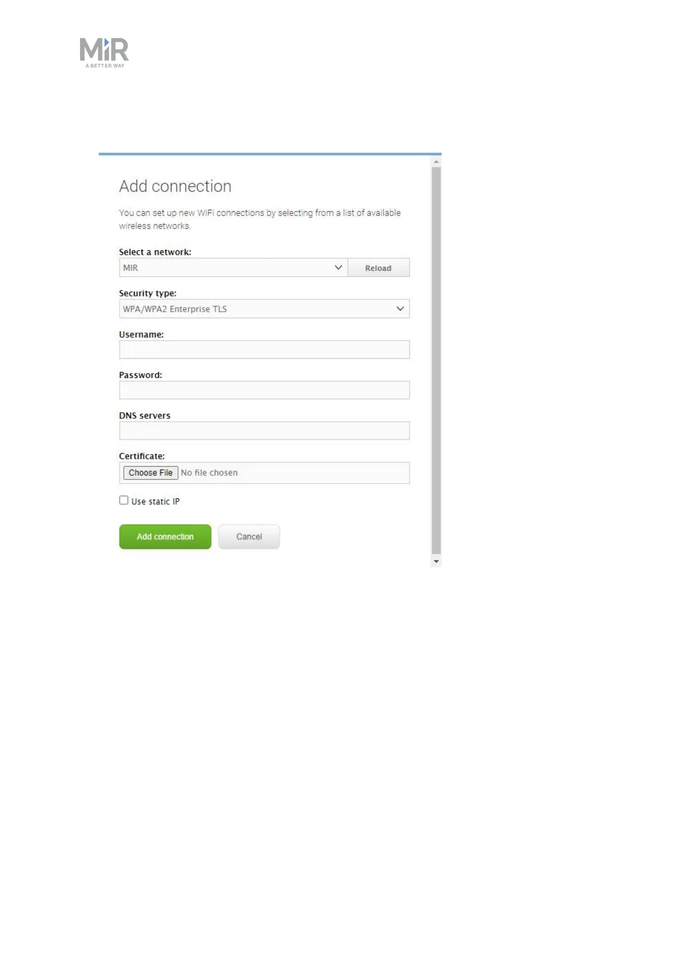This screenshot has width=676, height=956.
Task: Open the WPA/WPA2 Enterprise TLS security dropdown
Action: click(264, 309)
